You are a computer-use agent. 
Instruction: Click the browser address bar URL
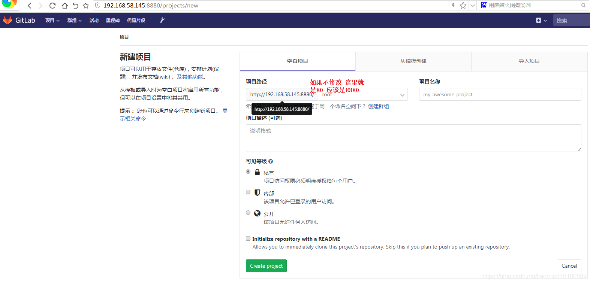pyautogui.click(x=151, y=6)
